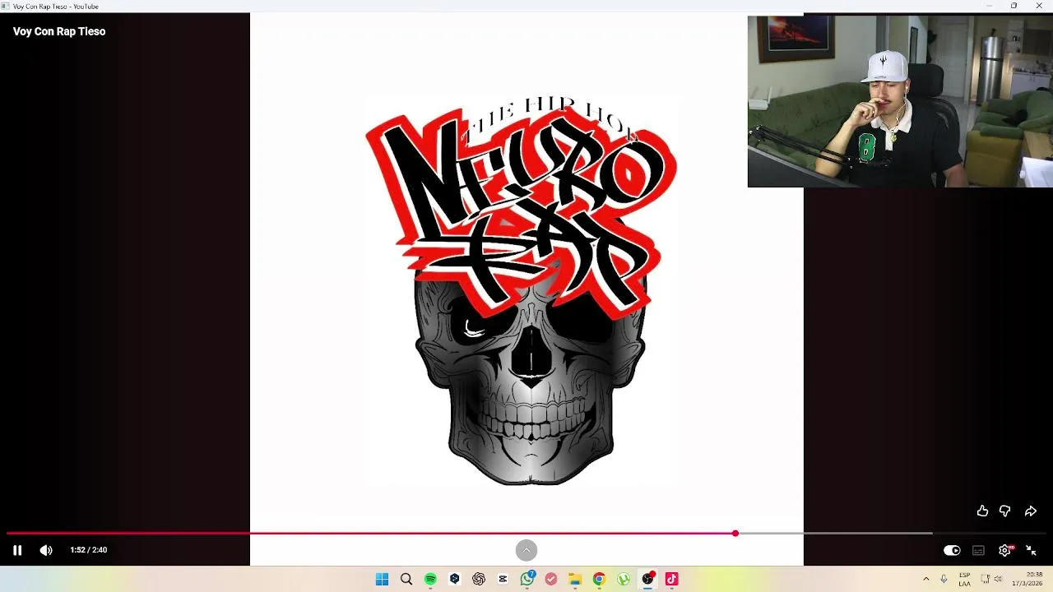The image size is (1053, 592).
Task: Open Spotify from the taskbar
Action: 430,580
